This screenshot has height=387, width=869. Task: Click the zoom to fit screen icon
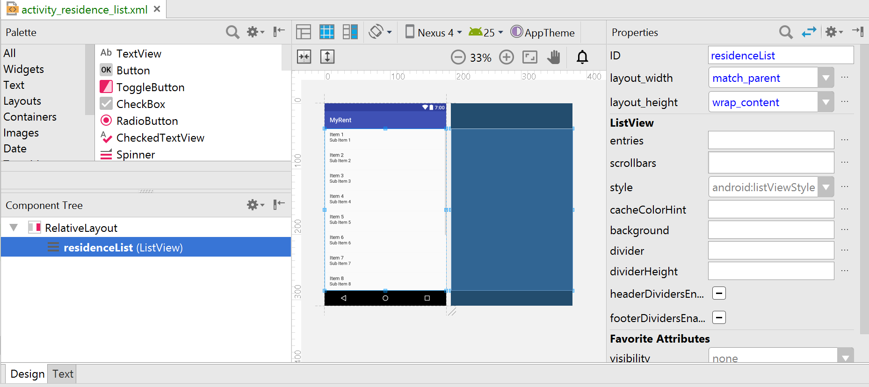(530, 57)
